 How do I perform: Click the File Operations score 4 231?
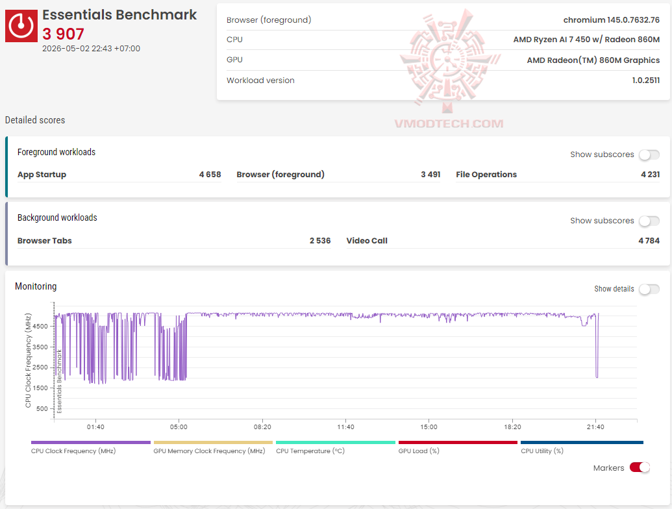point(650,175)
